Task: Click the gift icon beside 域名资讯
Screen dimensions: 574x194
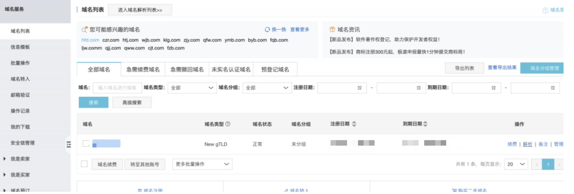Action: [332, 29]
